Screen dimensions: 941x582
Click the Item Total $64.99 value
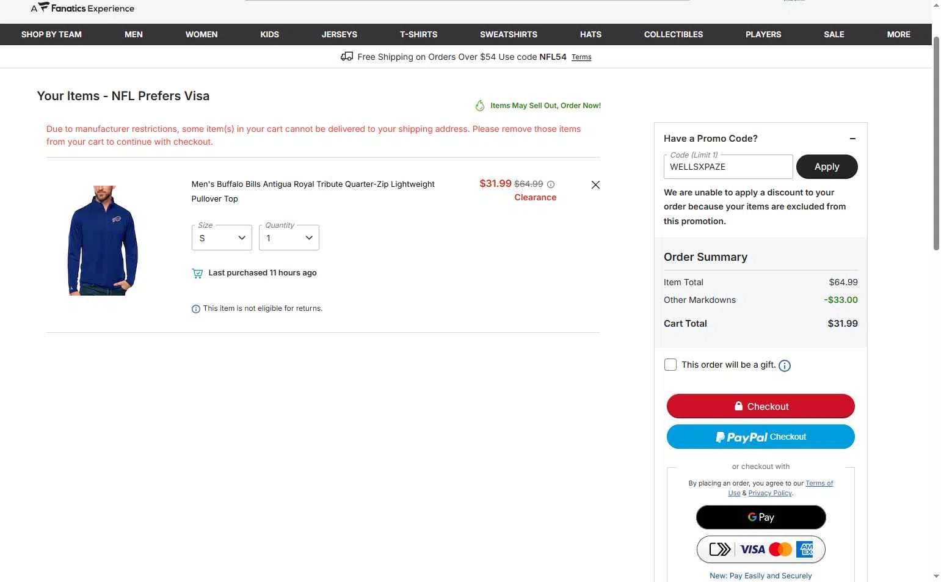pos(843,282)
